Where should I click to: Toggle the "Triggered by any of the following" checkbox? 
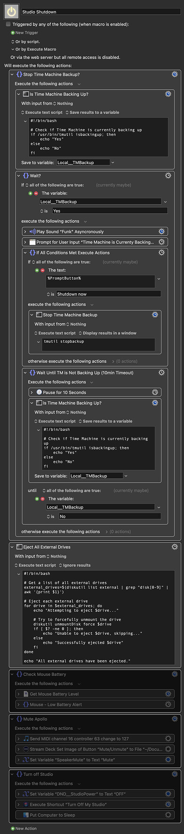point(8,24)
